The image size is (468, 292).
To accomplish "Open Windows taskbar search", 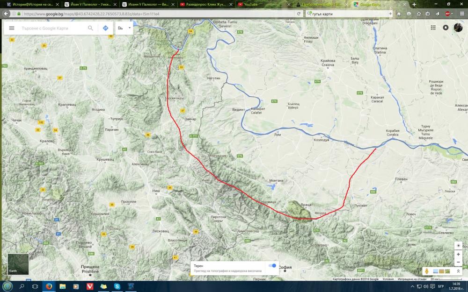I will pos(22,286).
